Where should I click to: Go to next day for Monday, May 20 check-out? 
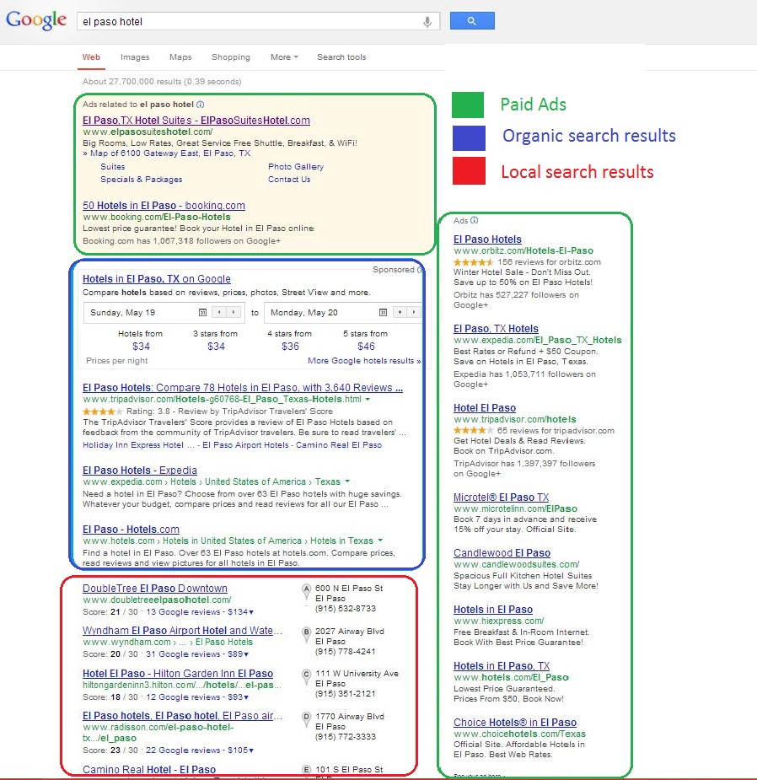tap(413, 312)
